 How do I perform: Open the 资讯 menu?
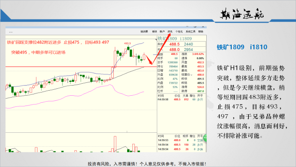point(170,31)
